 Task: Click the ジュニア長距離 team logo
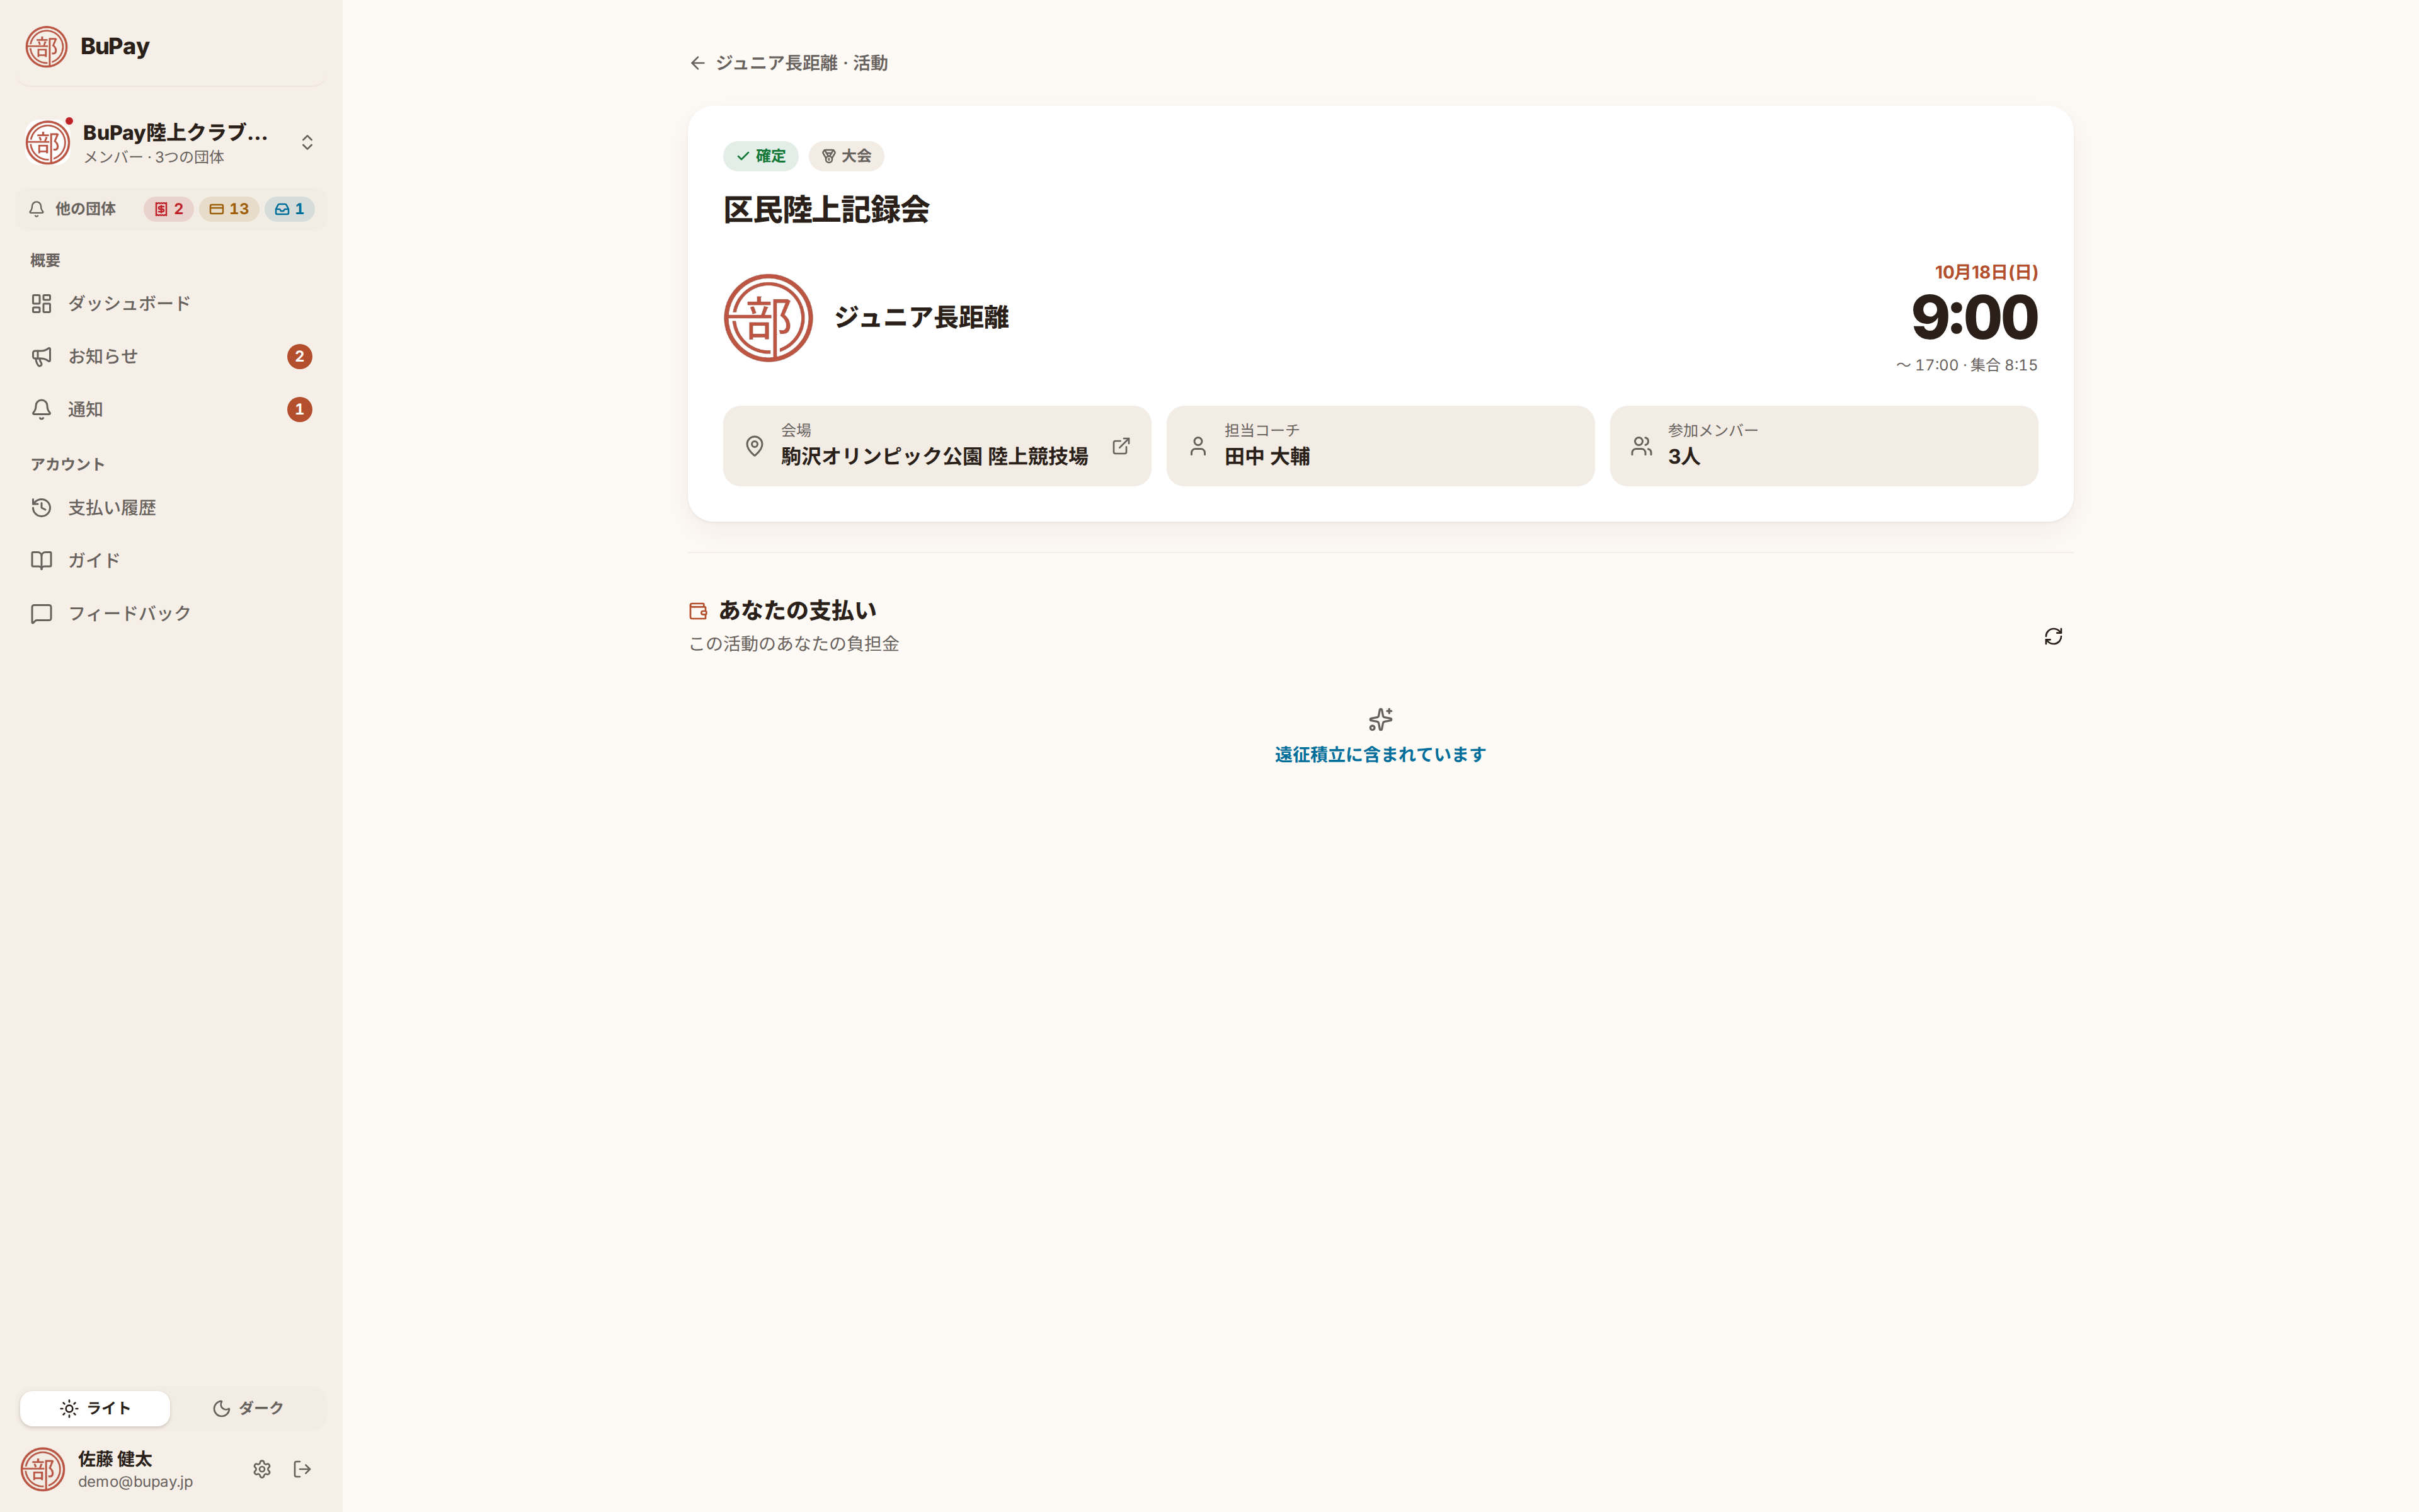(x=768, y=318)
